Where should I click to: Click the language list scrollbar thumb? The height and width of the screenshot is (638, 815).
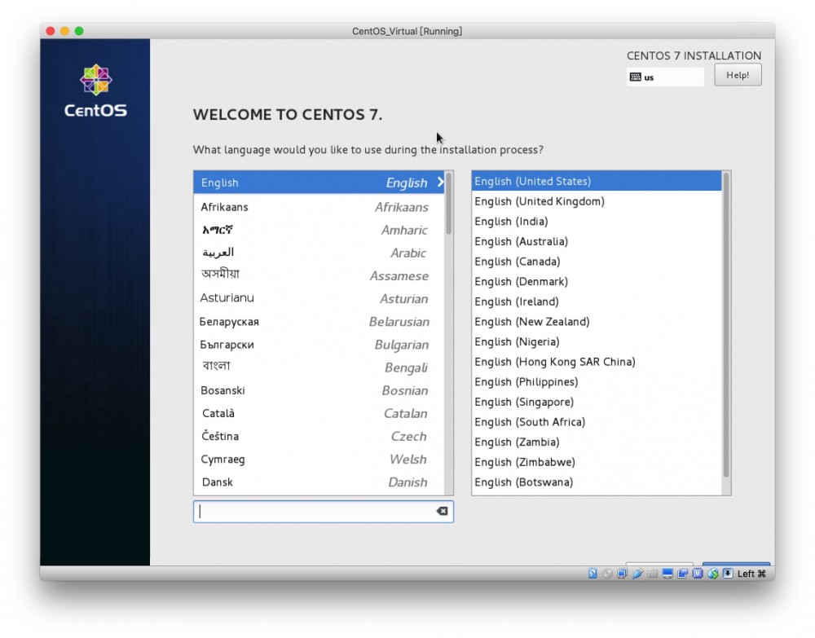(448, 203)
